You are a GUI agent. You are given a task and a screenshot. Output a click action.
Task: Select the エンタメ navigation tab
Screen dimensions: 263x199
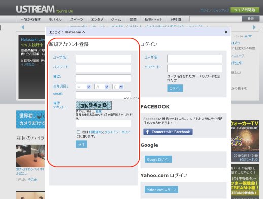tap(97, 19)
